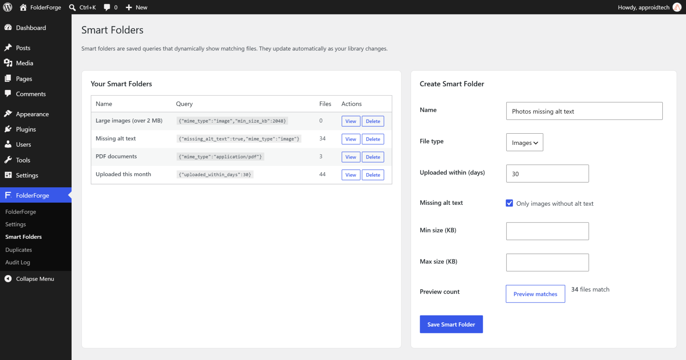Open the comments bubble icon in admin bar
Viewport: 686px width, 360px height.
tap(107, 7)
